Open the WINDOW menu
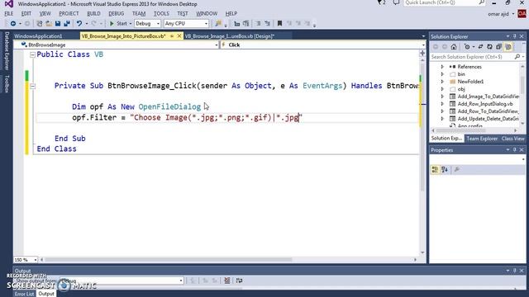Viewport: 529px width, 297px height. (x=207, y=13)
